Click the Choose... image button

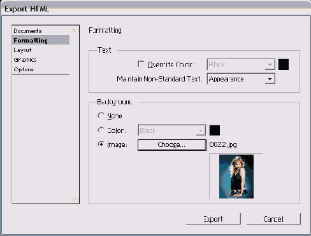(172, 145)
